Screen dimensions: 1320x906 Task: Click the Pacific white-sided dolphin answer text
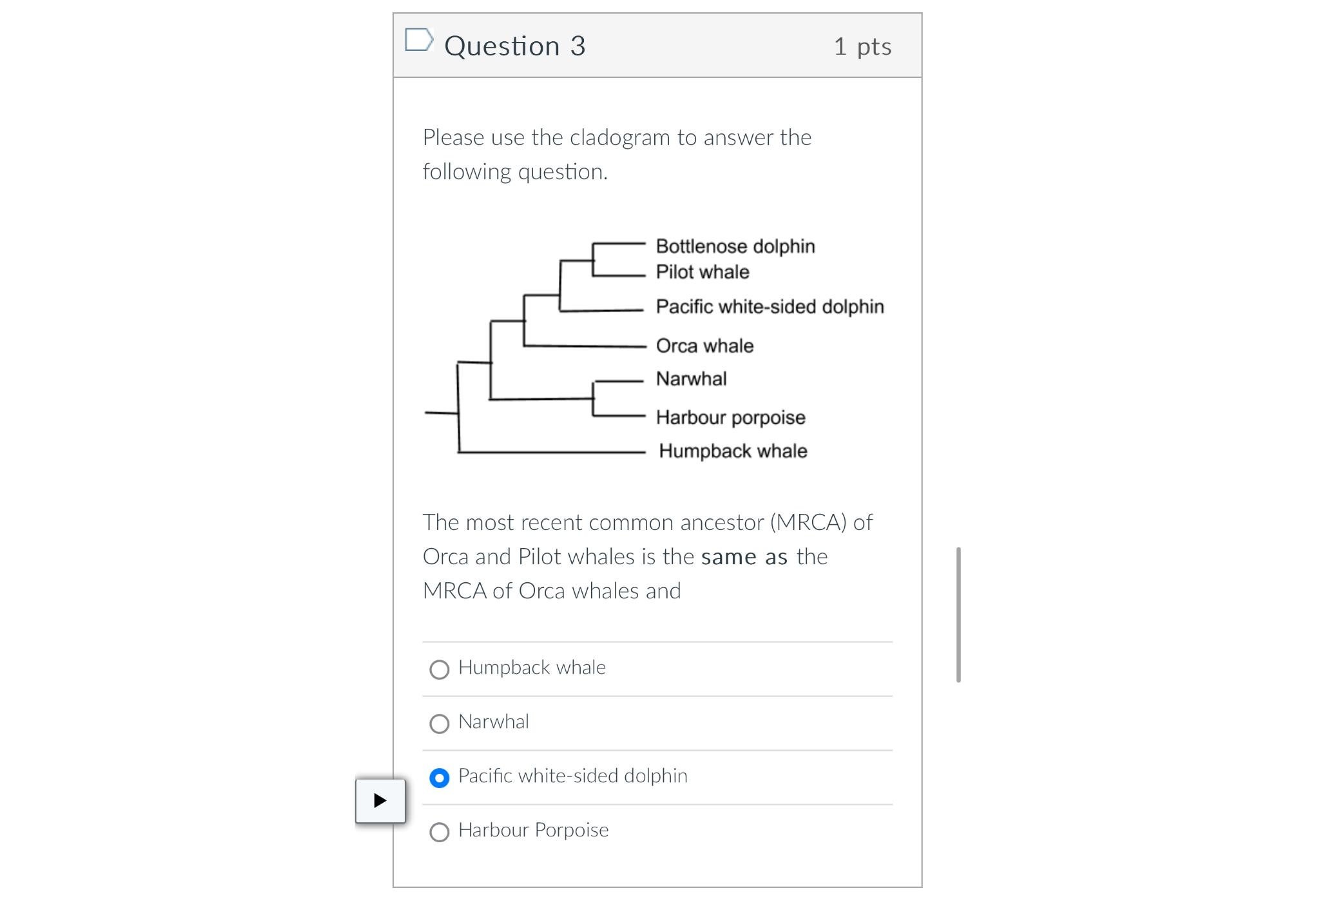572,776
